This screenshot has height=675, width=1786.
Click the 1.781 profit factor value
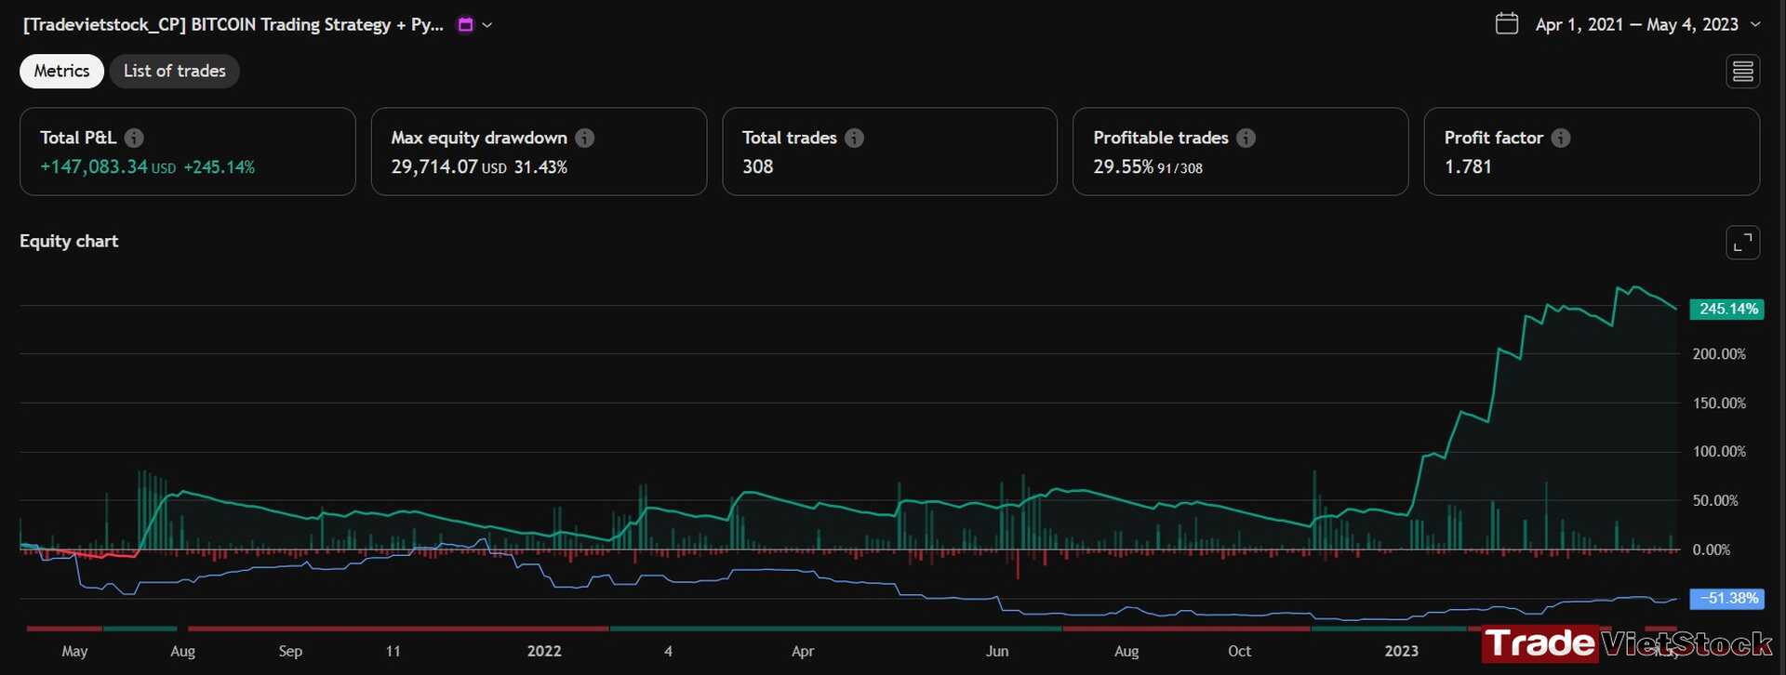[1468, 167]
